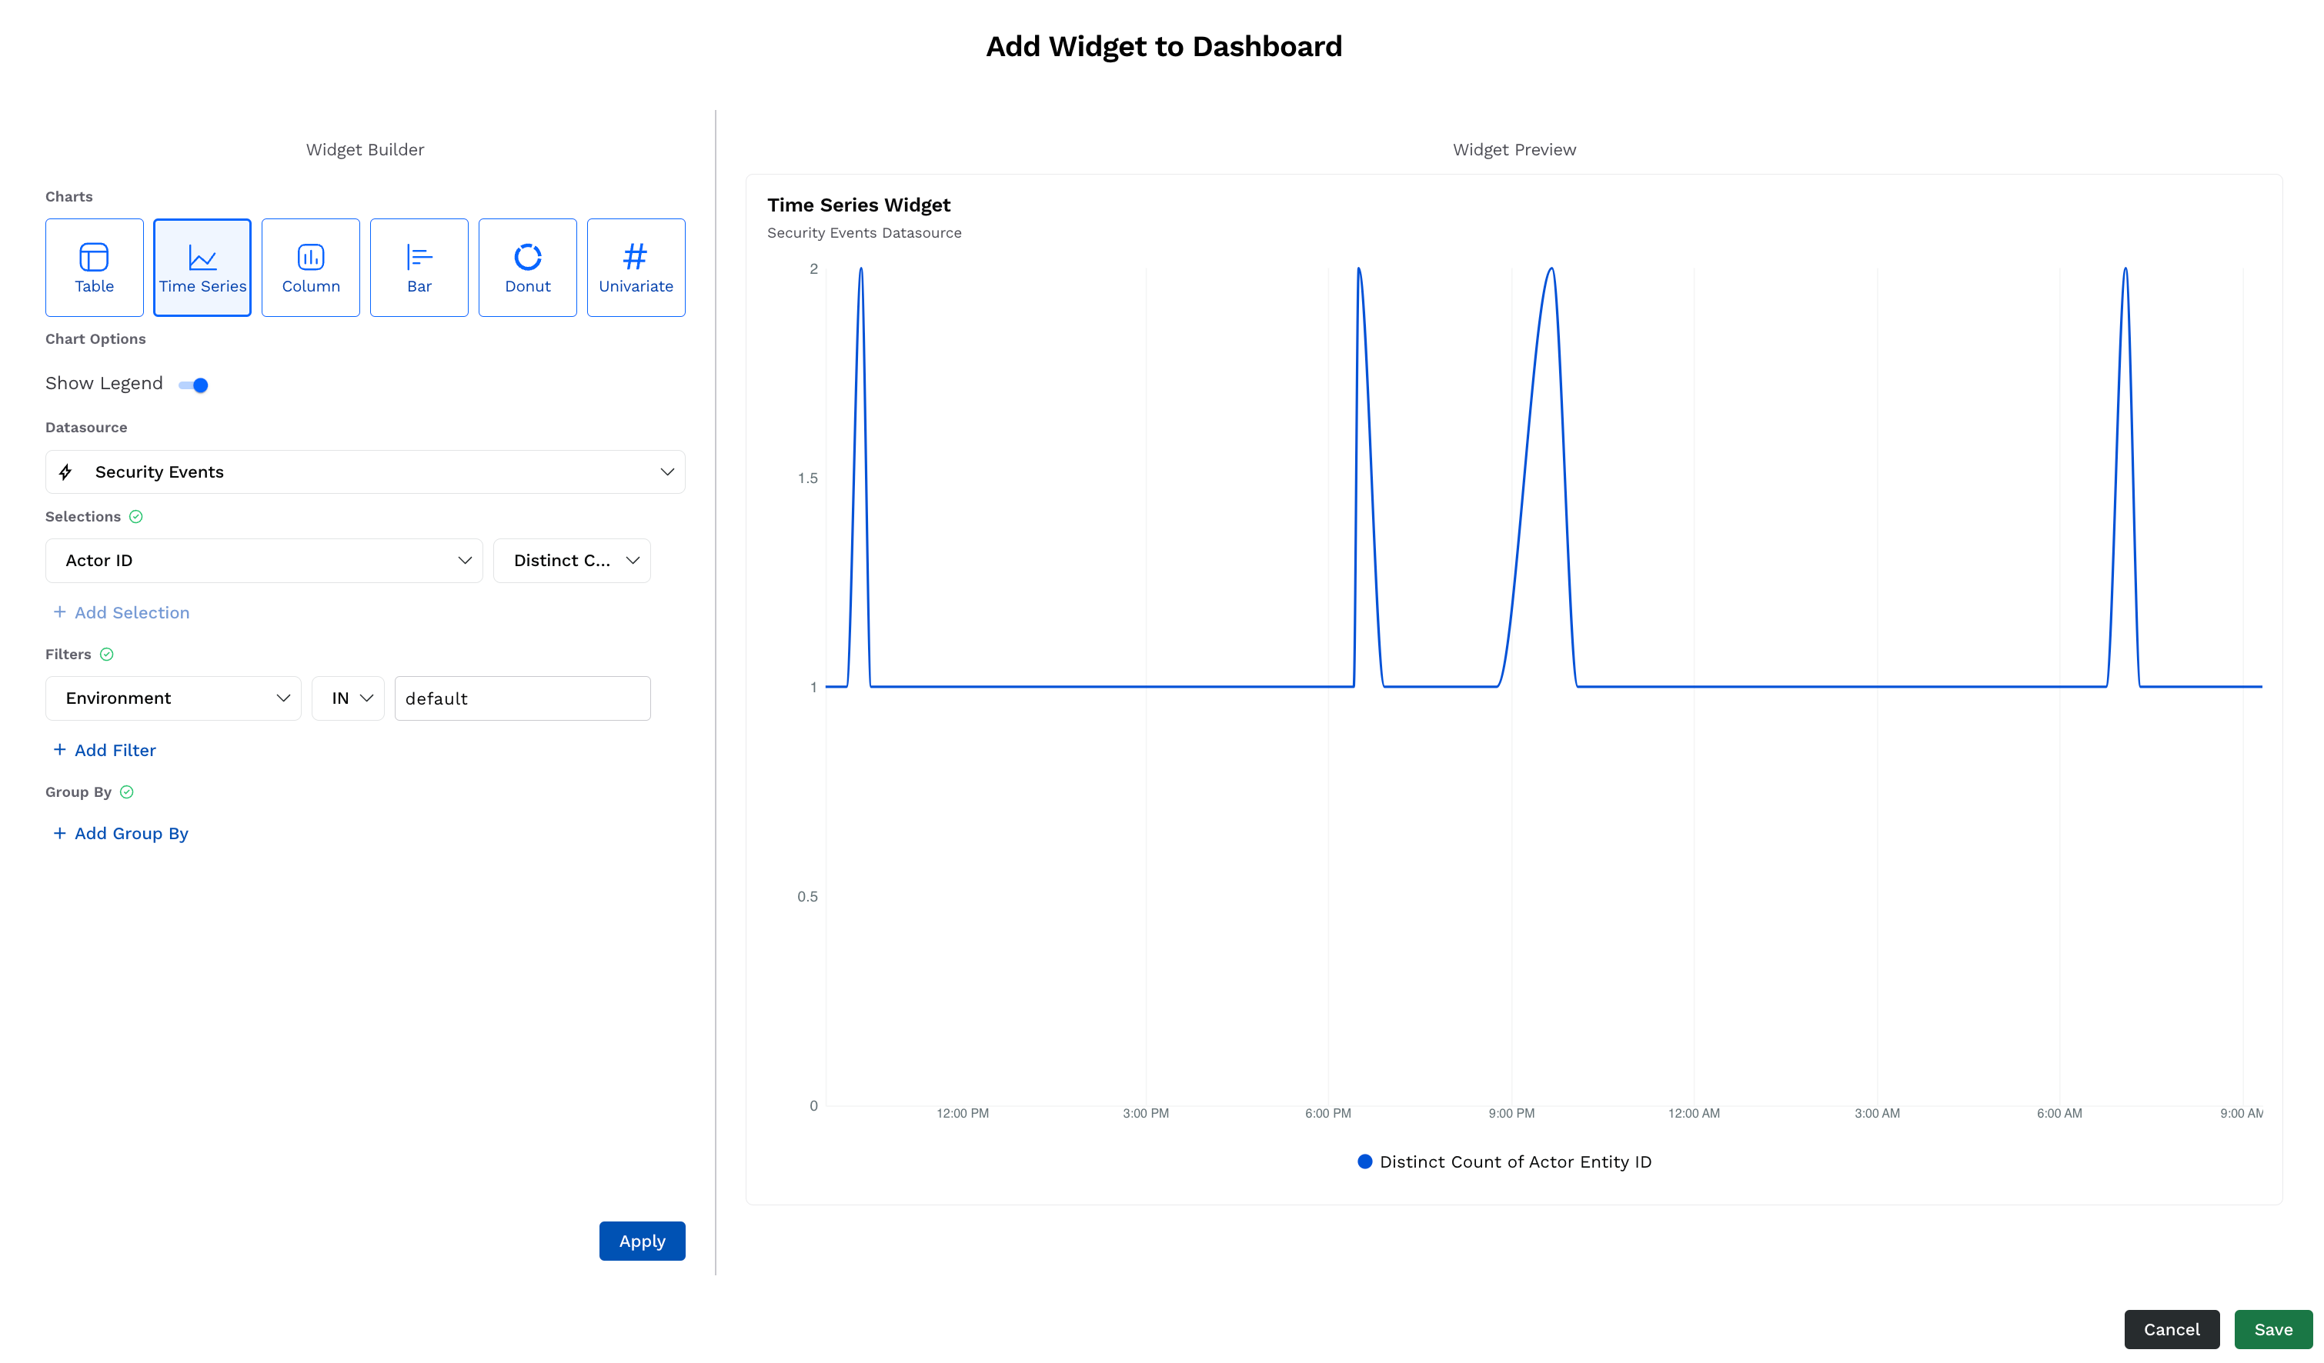Click the 12:00 PM axis label
Viewport: 2324px width, 1363px height.
tap(963, 1113)
